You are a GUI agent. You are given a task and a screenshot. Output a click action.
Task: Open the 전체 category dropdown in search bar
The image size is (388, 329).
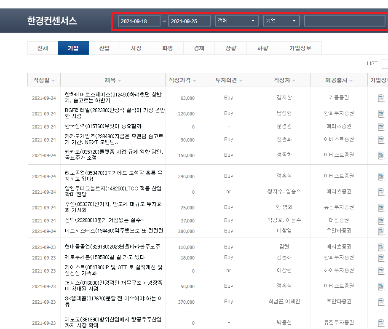[237, 21]
